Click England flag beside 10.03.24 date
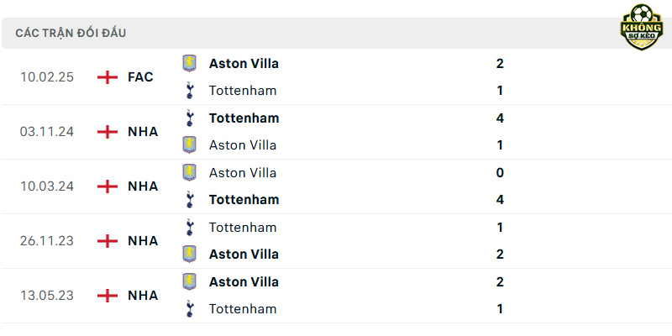Viewport: 672px width, 336px height. (108, 186)
